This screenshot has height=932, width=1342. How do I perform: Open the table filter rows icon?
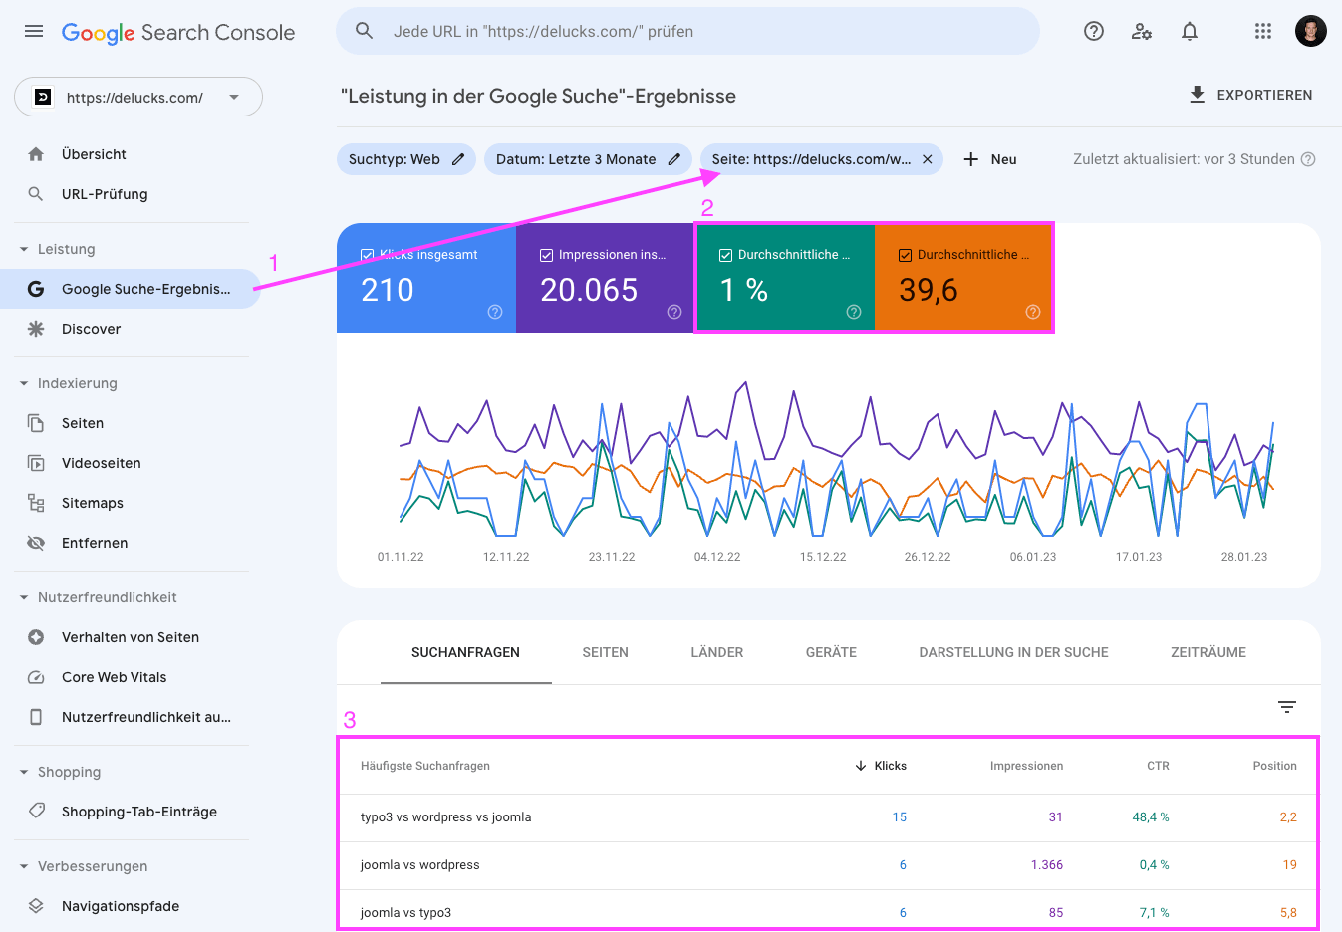click(1287, 707)
